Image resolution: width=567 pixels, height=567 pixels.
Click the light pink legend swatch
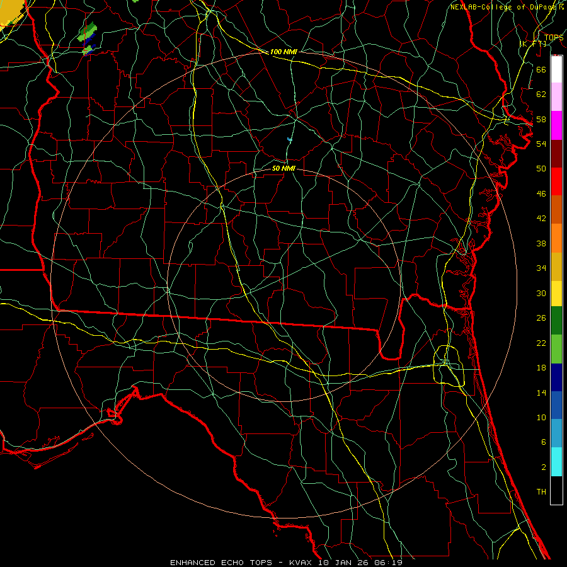(556, 97)
